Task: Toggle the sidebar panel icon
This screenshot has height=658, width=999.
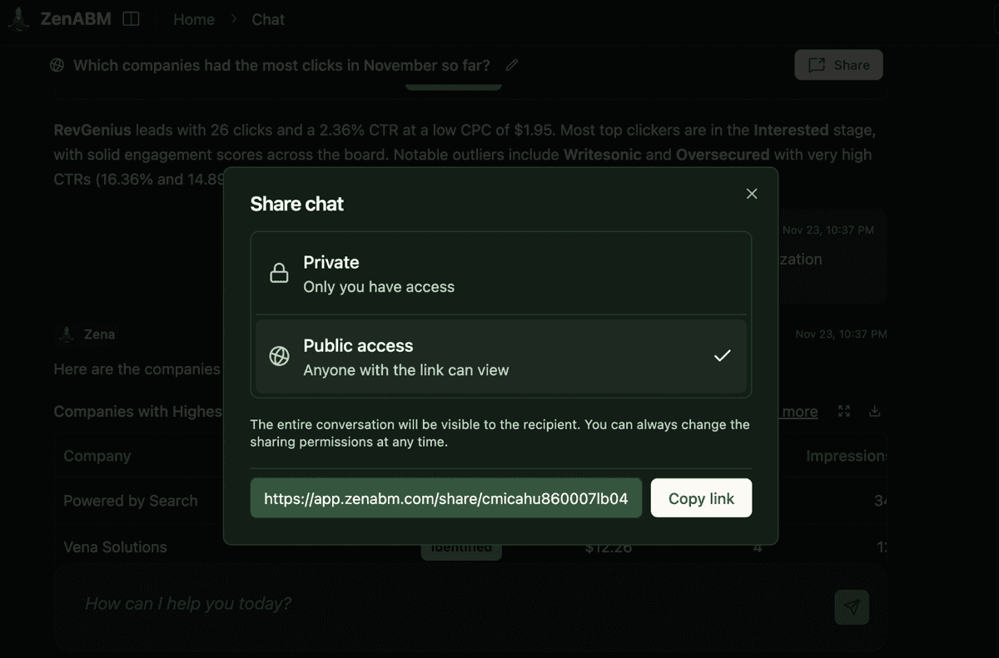Action: tap(131, 19)
